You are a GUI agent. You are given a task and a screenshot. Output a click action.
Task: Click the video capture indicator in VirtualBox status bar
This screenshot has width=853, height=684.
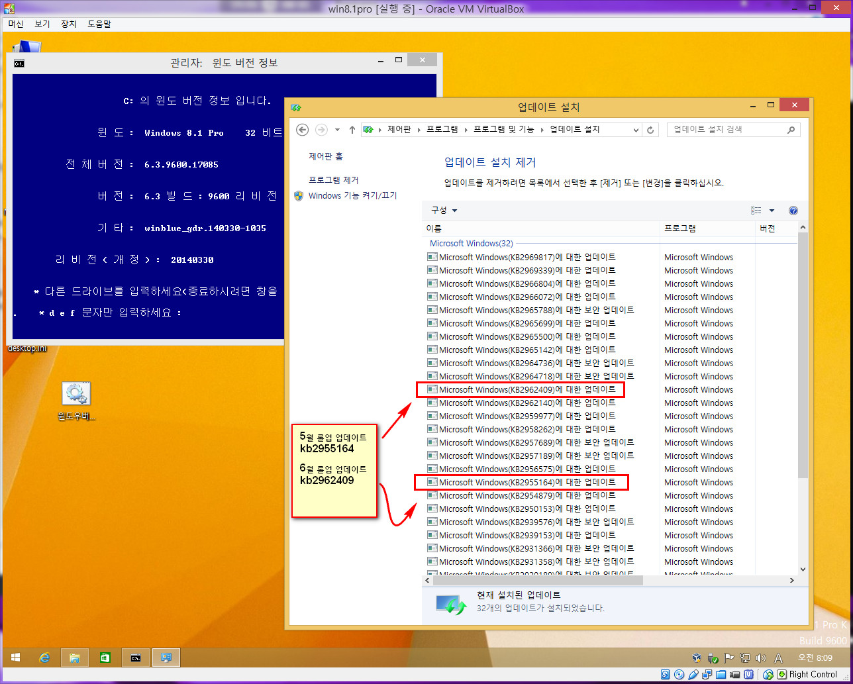tap(735, 675)
